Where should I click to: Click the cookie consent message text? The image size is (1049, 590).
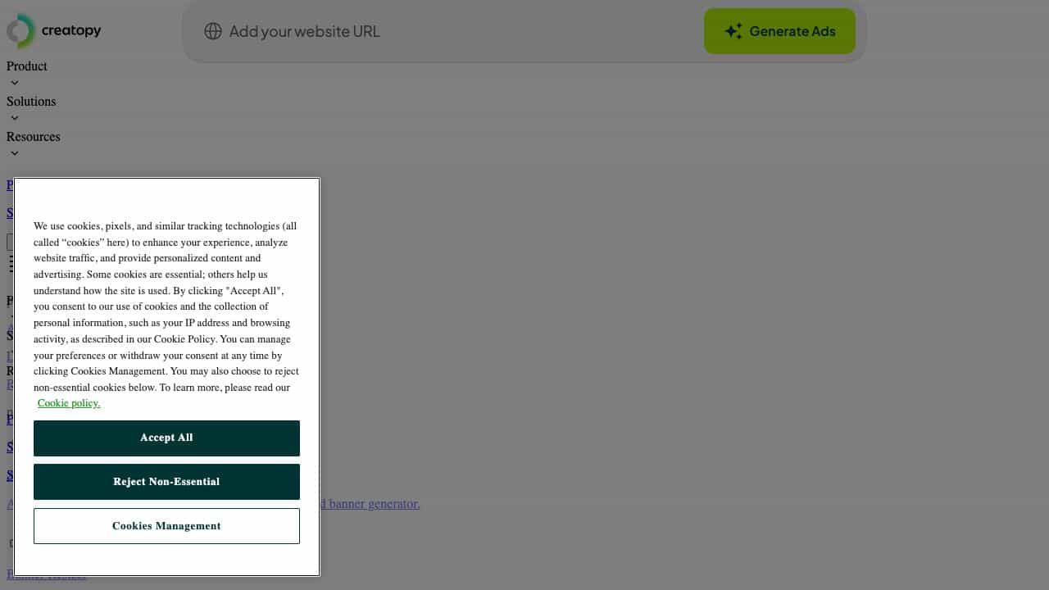click(166, 306)
